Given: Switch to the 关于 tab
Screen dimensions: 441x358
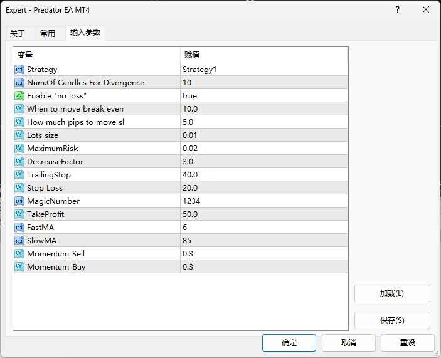Looking at the screenshot, I should pyautogui.click(x=18, y=34).
